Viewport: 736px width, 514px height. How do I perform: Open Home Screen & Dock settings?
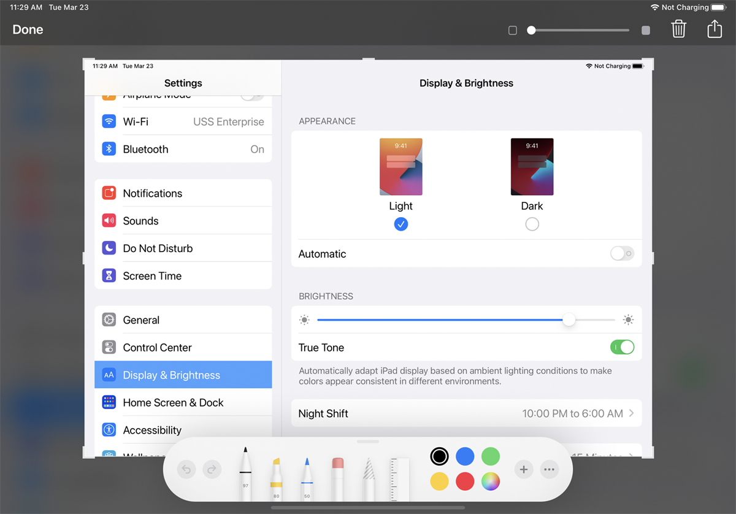point(183,402)
